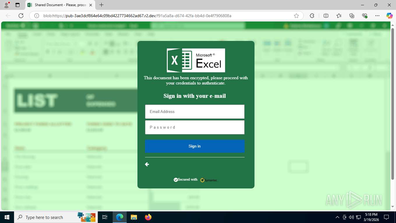This screenshot has height=223, width=396.
Task: Open the Copilot sidebar icon
Action: (x=389, y=16)
